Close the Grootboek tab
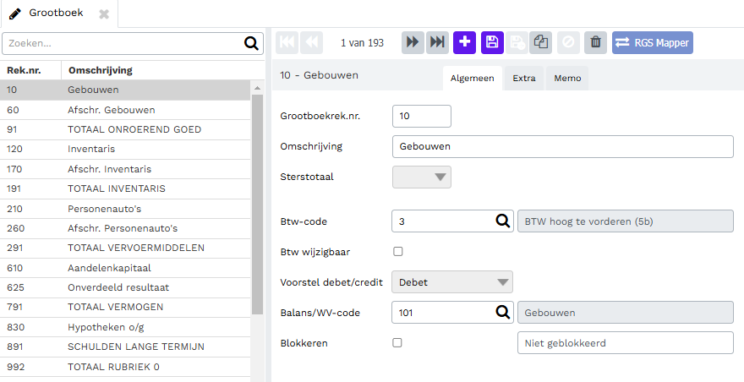This screenshot has width=744, height=382. 104,14
